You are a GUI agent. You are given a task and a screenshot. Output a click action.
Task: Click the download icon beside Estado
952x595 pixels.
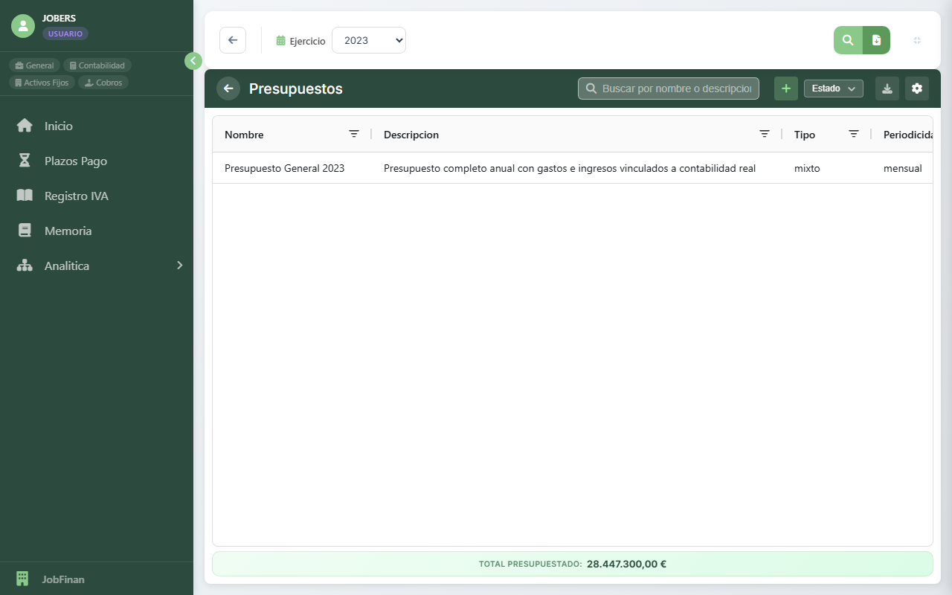click(x=887, y=89)
